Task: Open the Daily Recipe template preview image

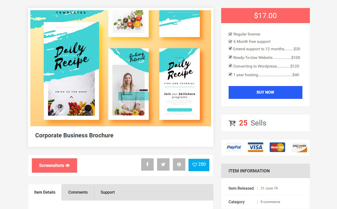Action: [x=120, y=68]
